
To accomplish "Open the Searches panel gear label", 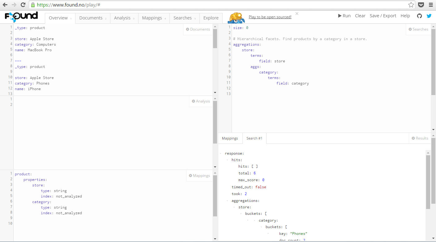I will click(418, 29).
